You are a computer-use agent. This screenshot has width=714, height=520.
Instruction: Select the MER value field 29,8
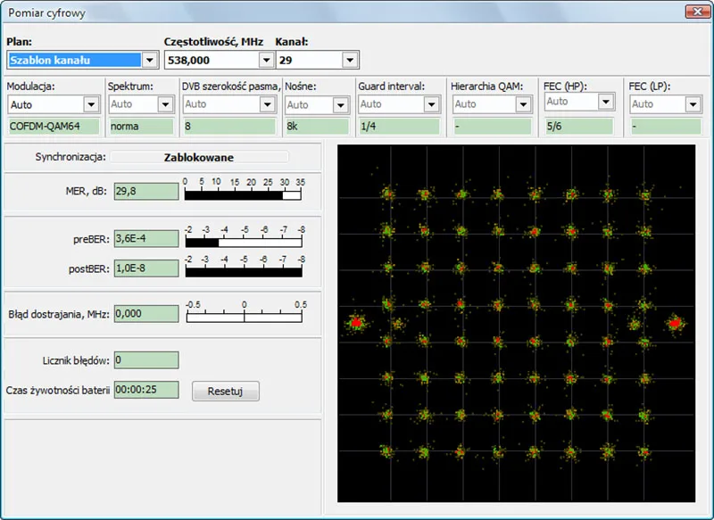click(x=146, y=191)
